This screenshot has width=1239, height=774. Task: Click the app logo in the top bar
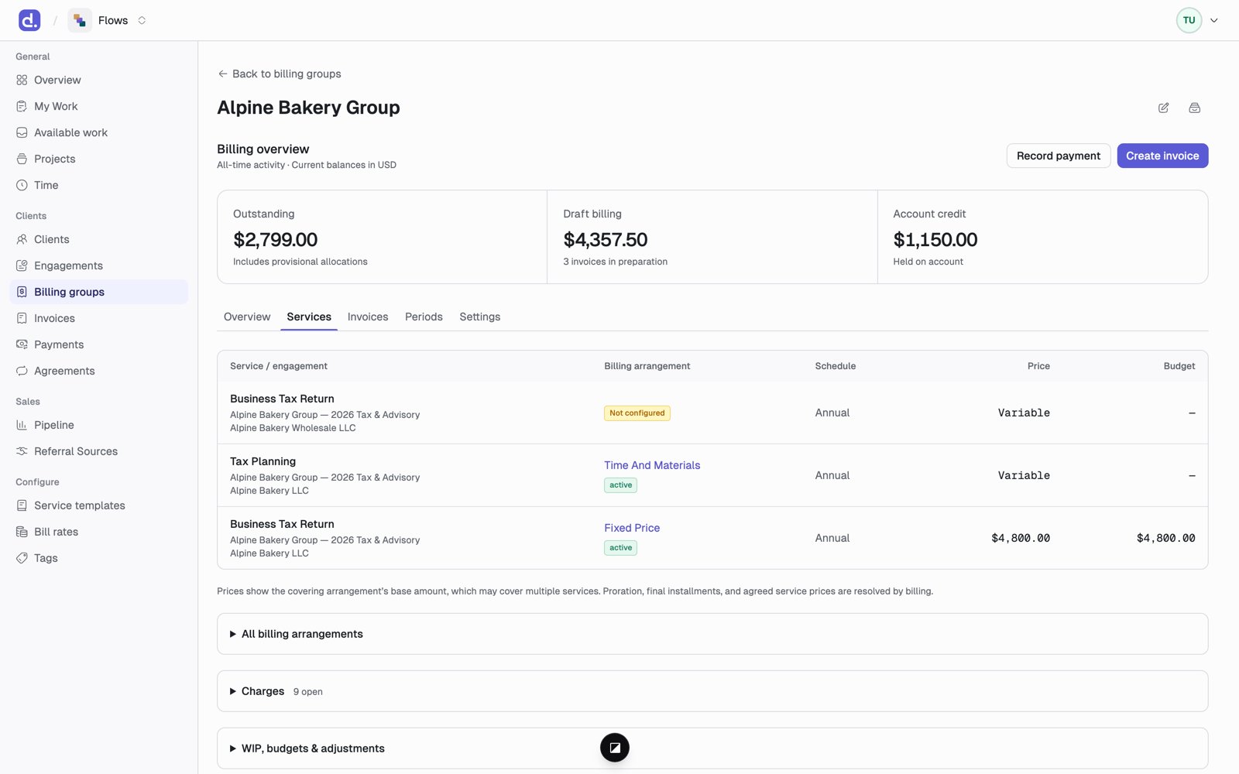tap(29, 20)
